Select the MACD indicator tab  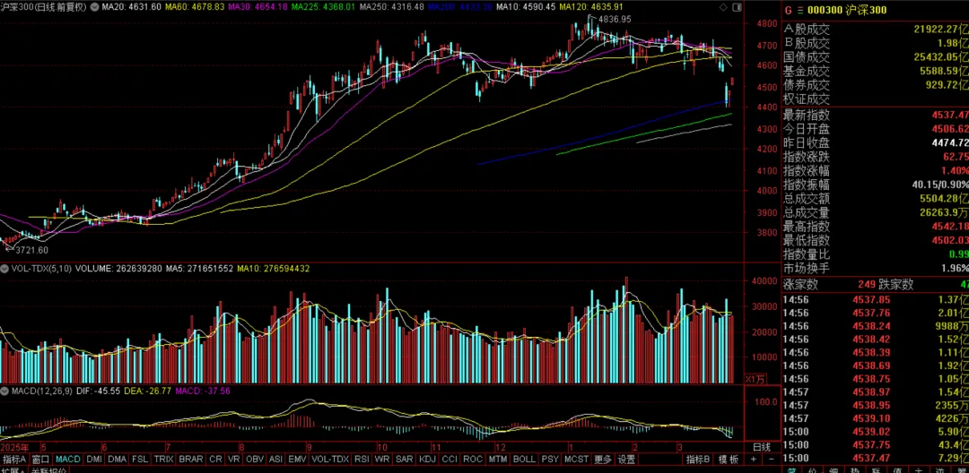[68, 460]
